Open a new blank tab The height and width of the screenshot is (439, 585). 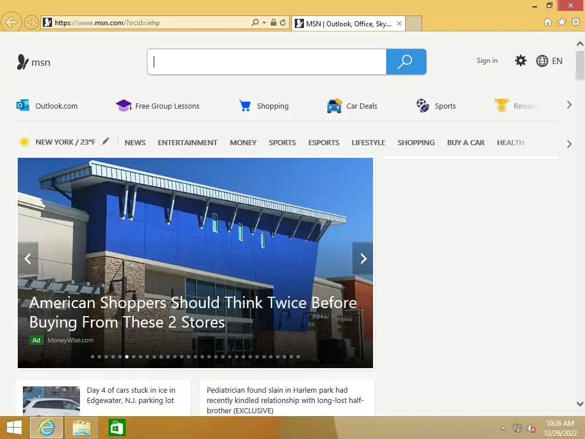(414, 23)
